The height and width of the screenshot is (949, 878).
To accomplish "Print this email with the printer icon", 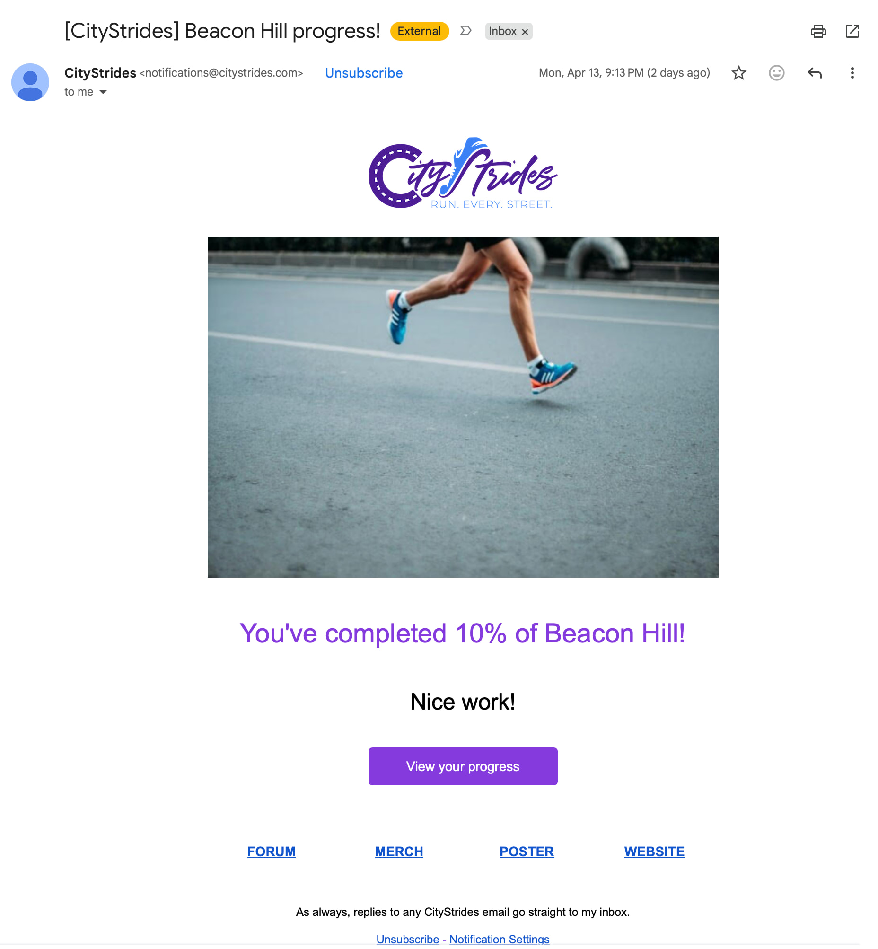I will click(817, 31).
